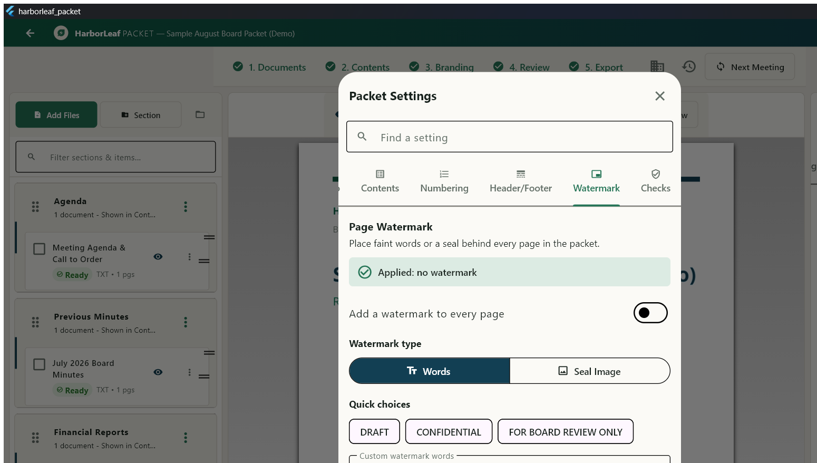Click the July 2026 Board Minutes reorder handle
817x463 pixels.
pyautogui.click(x=204, y=376)
